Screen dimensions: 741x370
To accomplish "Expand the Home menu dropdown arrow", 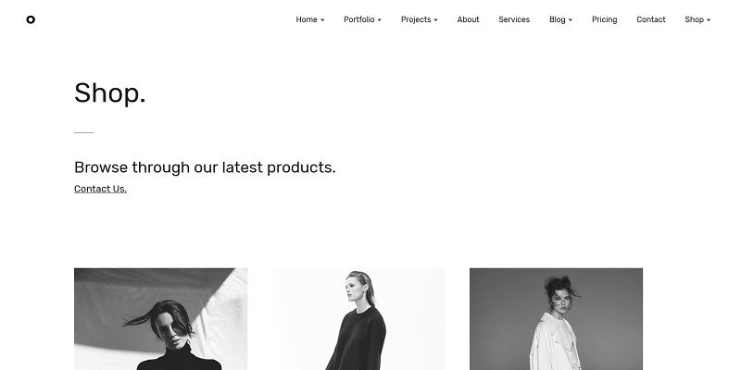I will pos(322,20).
